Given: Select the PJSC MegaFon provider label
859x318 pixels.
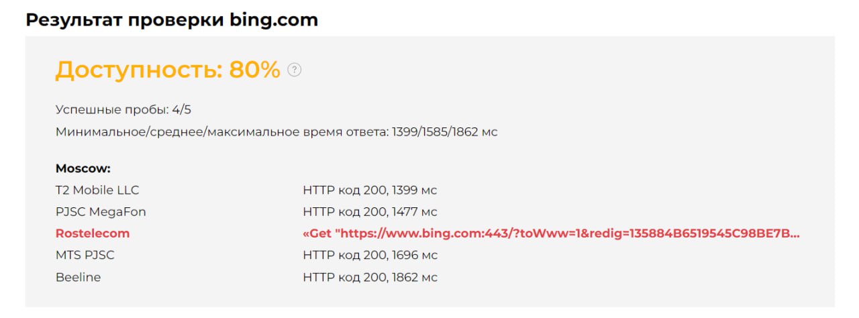Looking at the screenshot, I should pyautogui.click(x=101, y=212).
